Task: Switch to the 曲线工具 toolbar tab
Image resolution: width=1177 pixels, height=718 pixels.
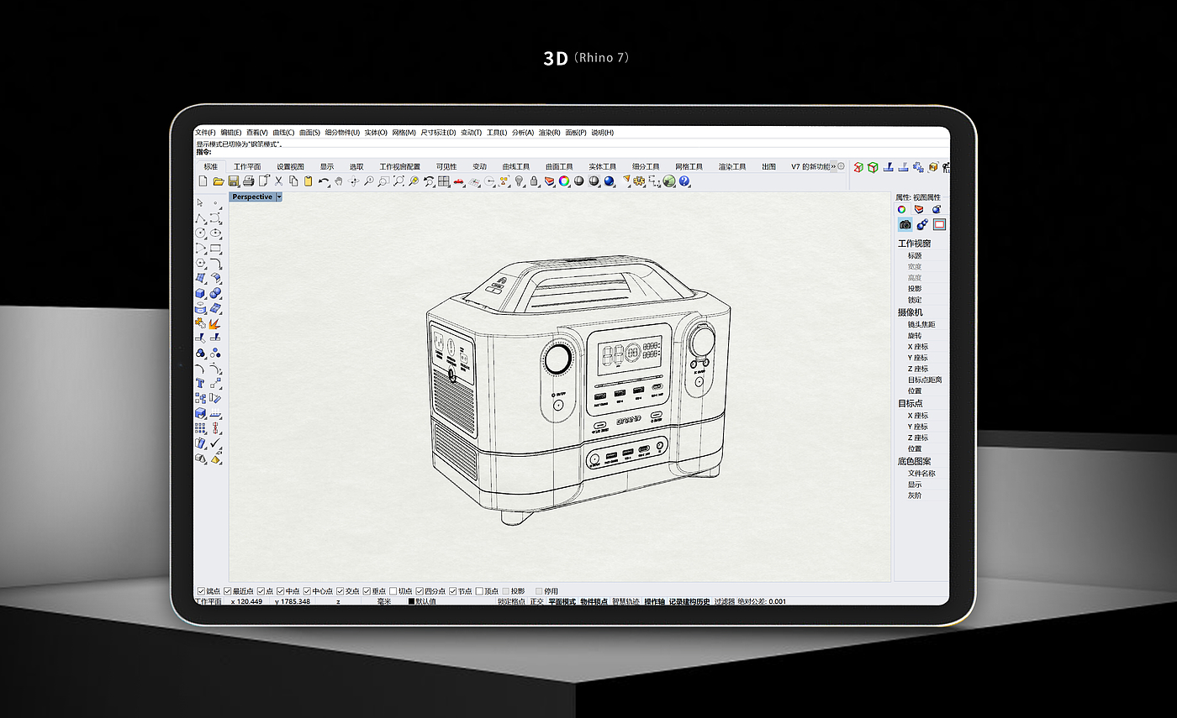Action: pyautogui.click(x=516, y=166)
